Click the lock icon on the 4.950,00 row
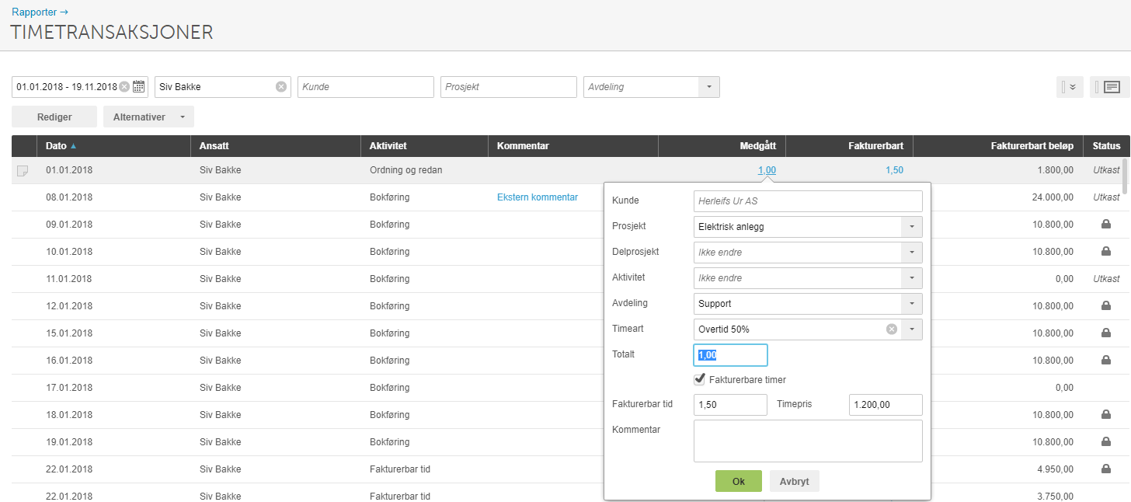 tap(1106, 469)
